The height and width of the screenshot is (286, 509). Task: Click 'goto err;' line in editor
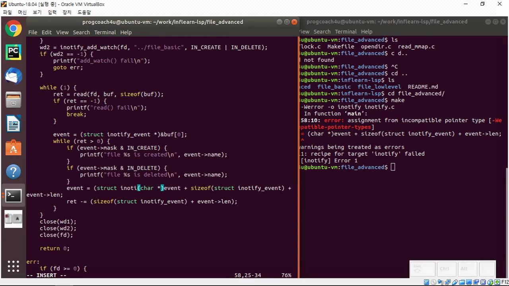pos(68,68)
